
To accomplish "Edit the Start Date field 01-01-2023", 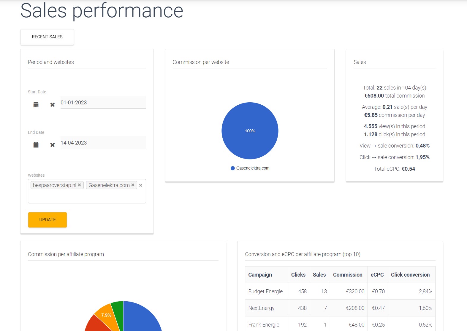I will tap(103, 102).
